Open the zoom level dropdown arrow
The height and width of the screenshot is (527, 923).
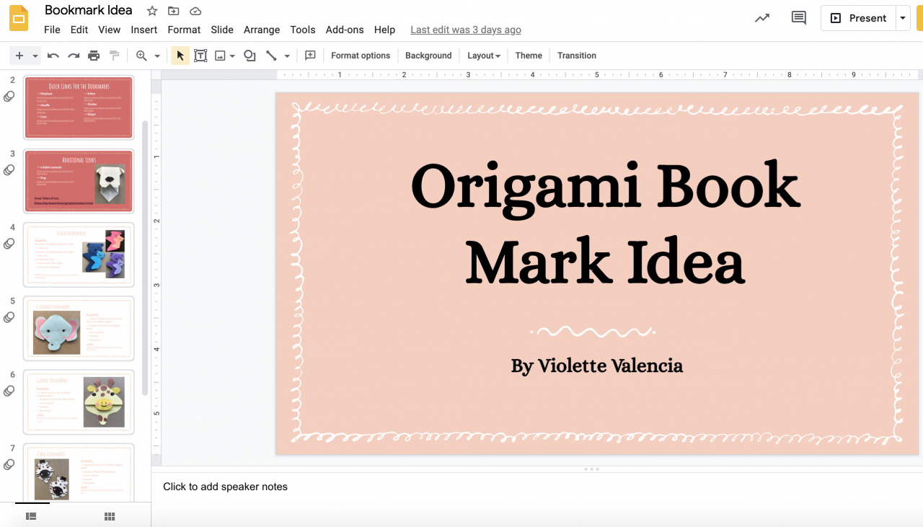[157, 56]
